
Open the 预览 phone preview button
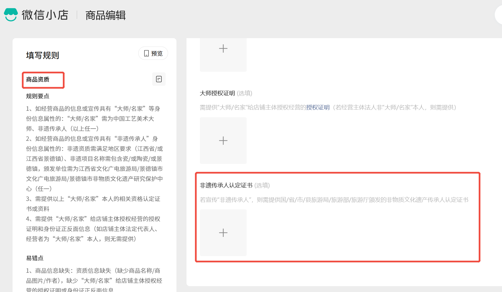[x=153, y=53]
